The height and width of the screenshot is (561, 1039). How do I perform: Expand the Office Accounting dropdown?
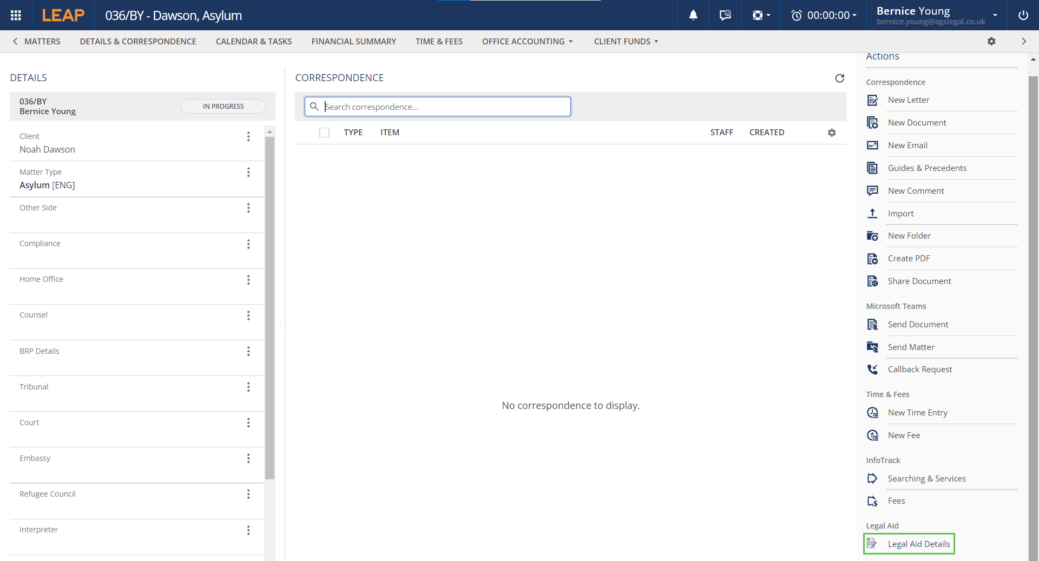pos(527,42)
